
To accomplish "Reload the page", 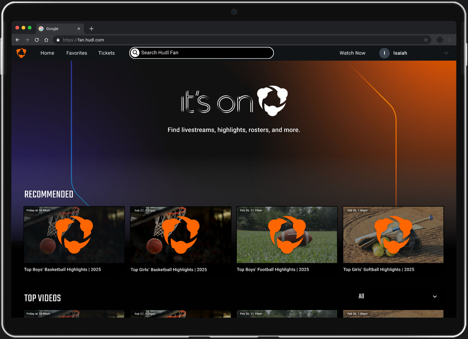I will point(37,40).
